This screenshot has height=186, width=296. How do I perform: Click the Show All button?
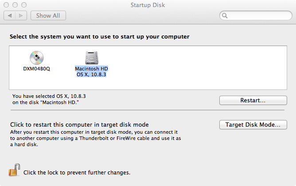click(x=48, y=15)
